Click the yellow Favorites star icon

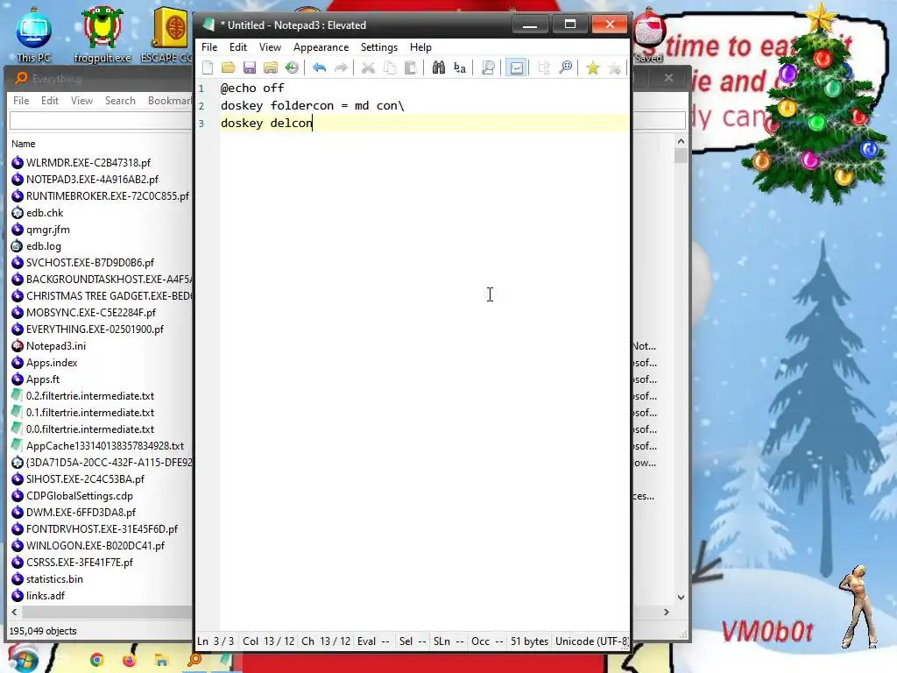(593, 67)
